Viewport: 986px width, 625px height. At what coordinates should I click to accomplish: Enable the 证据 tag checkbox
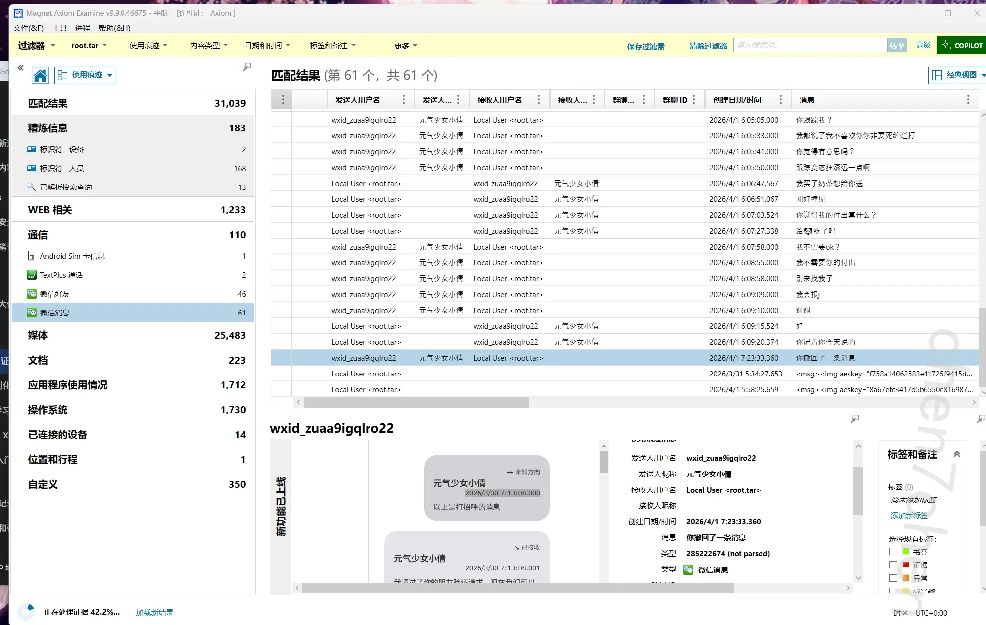tap(893, 564)
